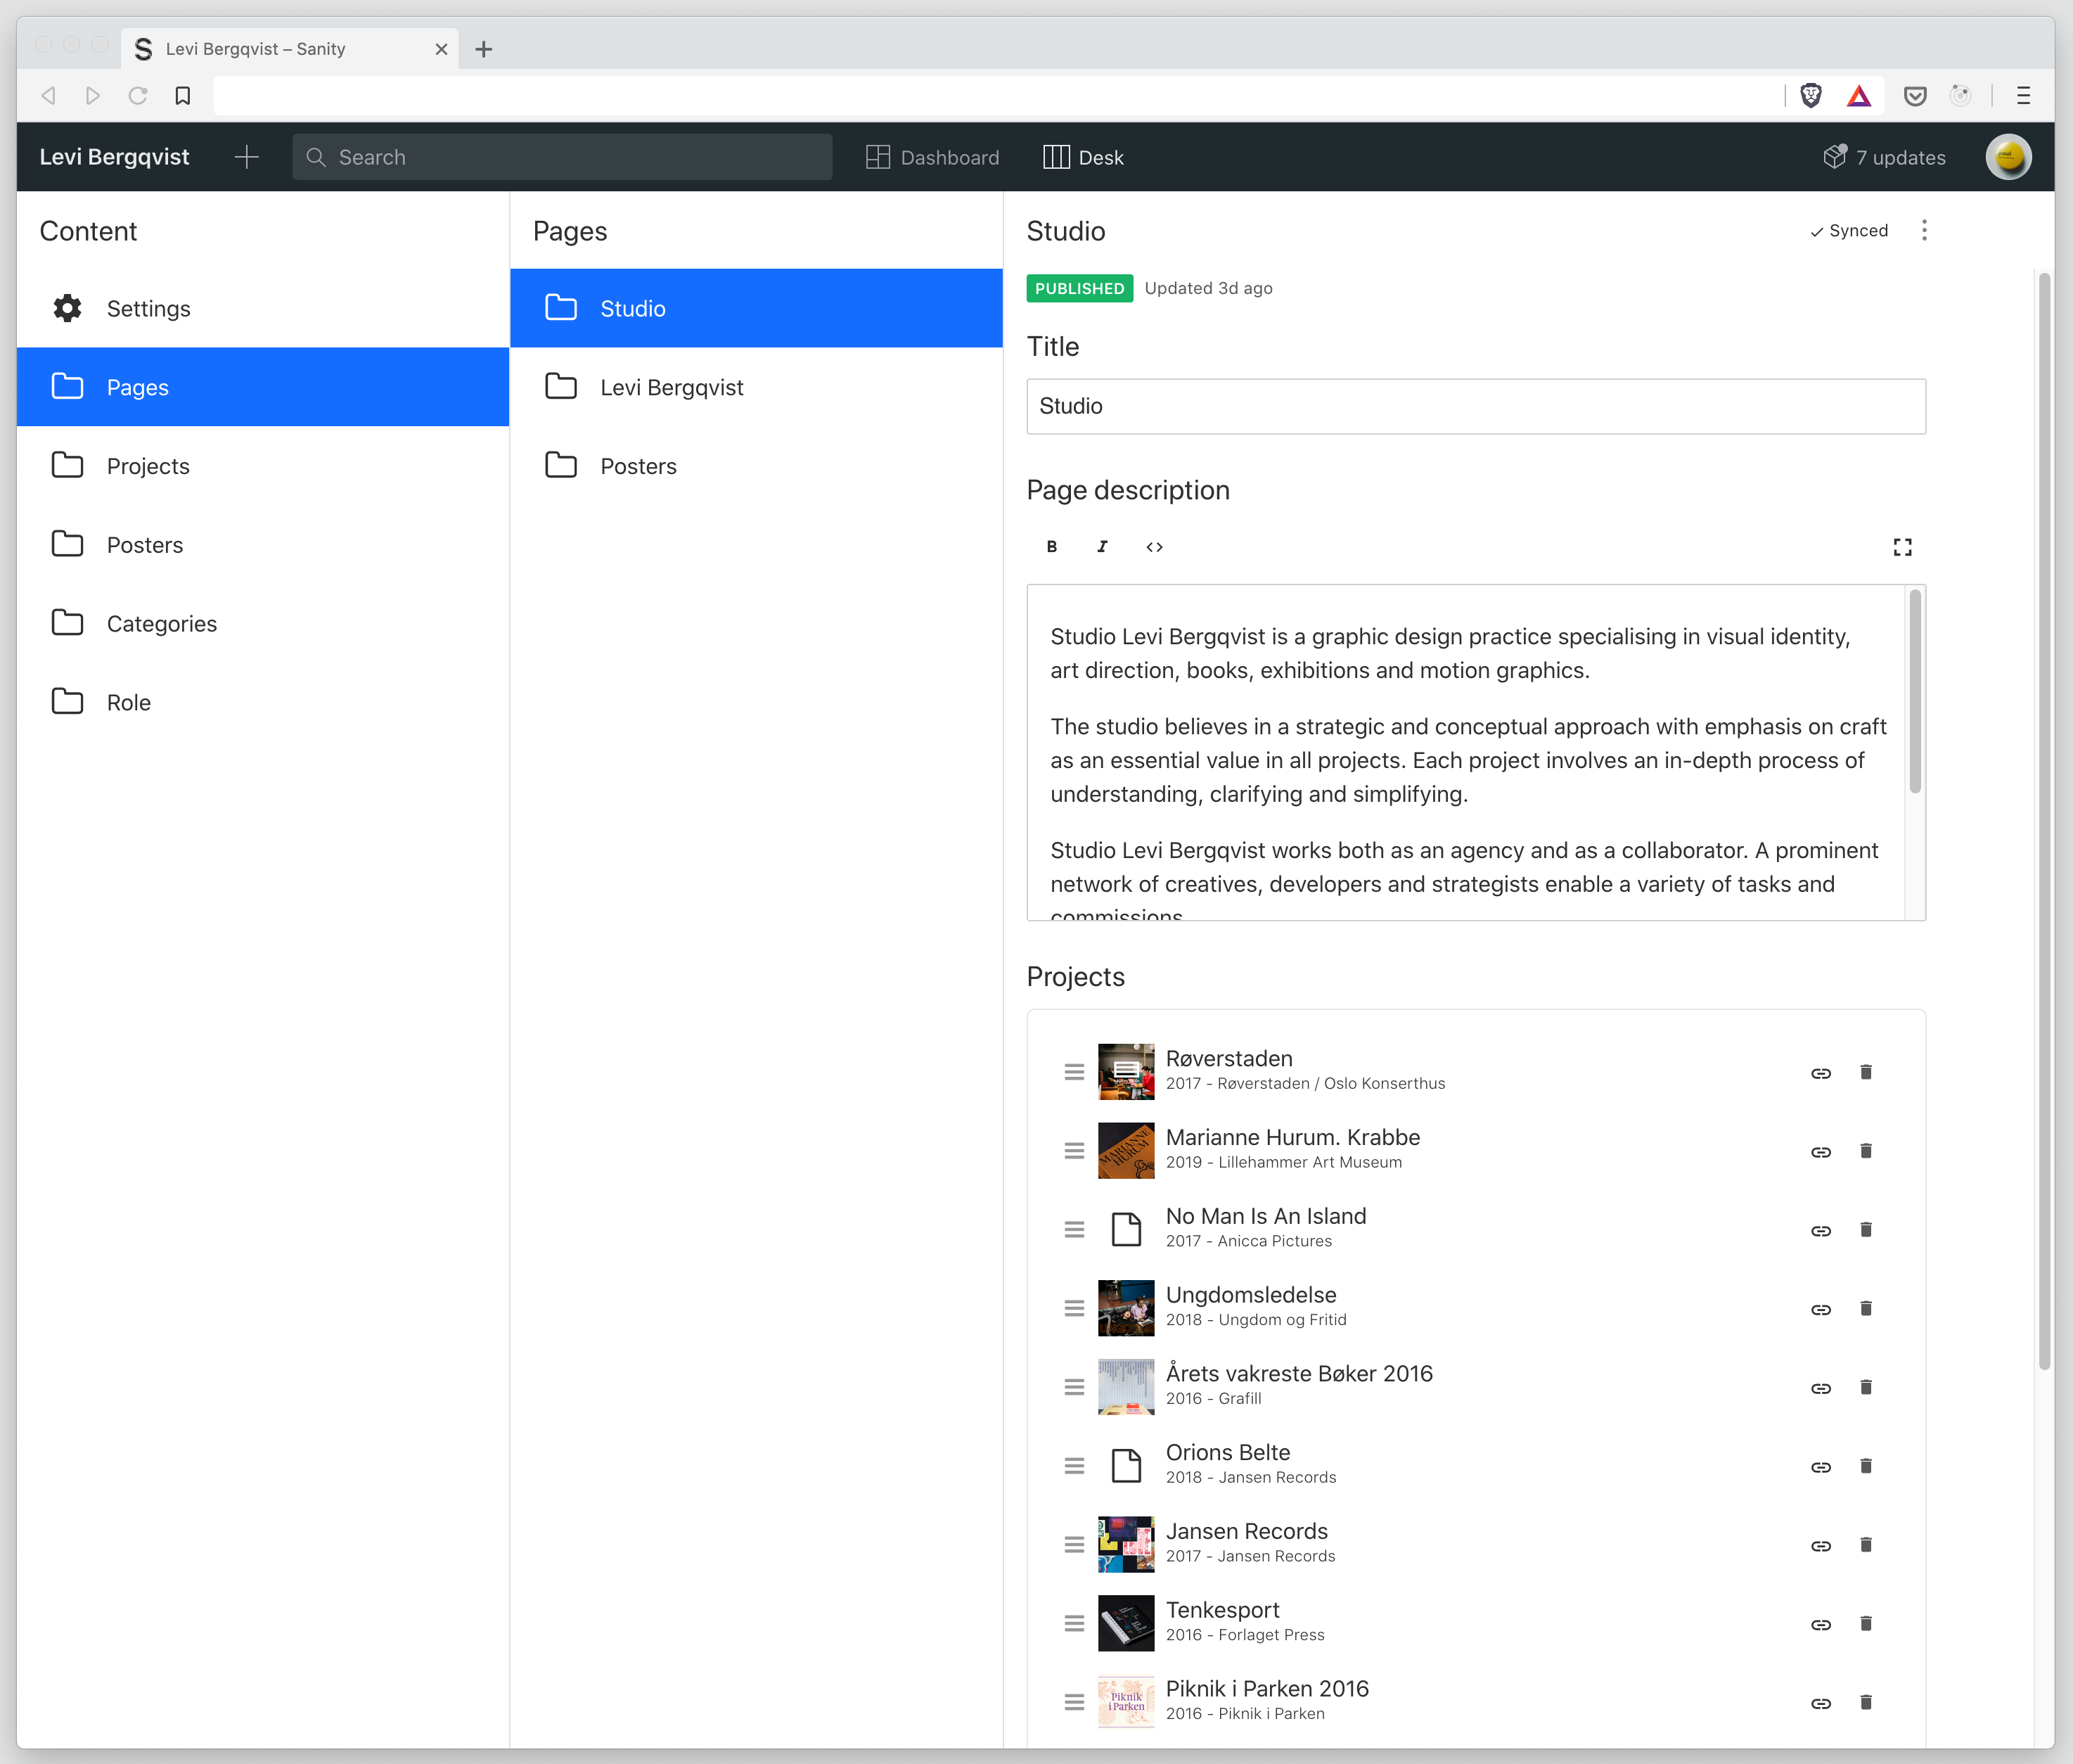Click the "Updated 3d ago" status text
Image resolution: width=2073 pixels, height=1764 pixels.
click(1208, 288)
